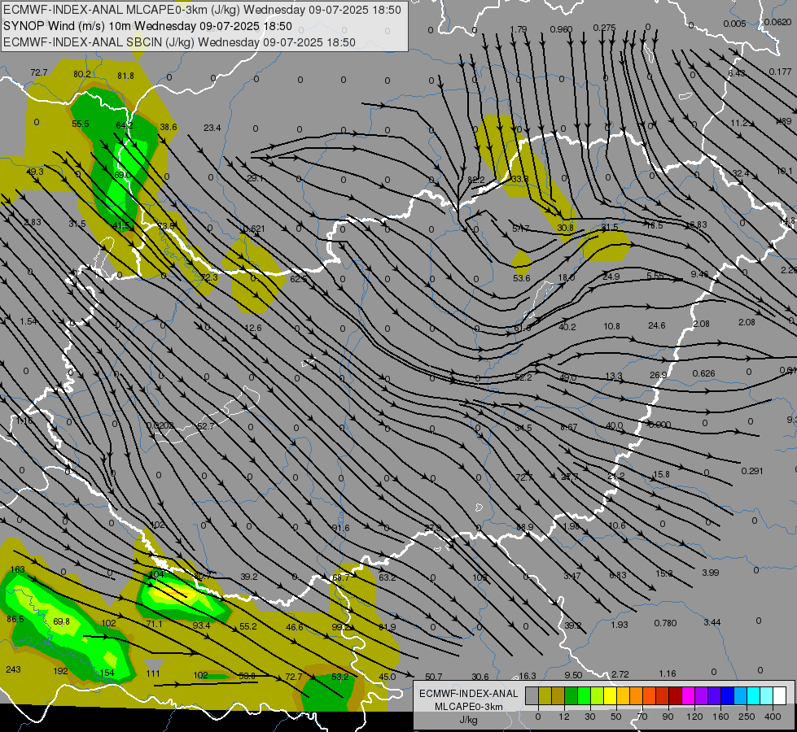Click the gray swatch in the legend
The height and width of the screenshot is (732, 797).
pyautogui.click(x=532, y=696)
